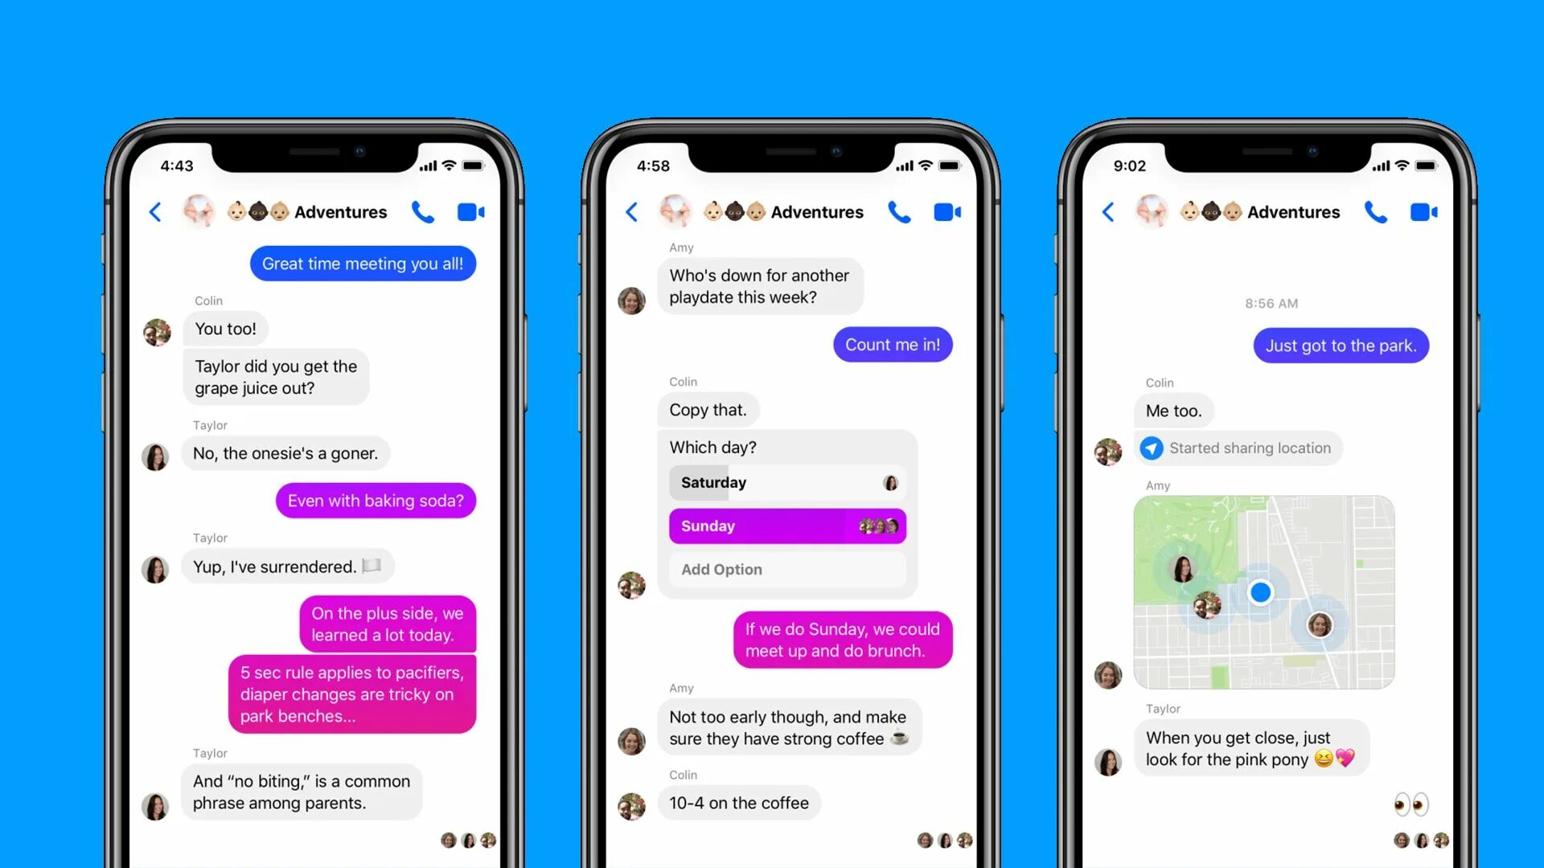
Task: Open Adventures group chat from first phone
Action: (340, 212)
